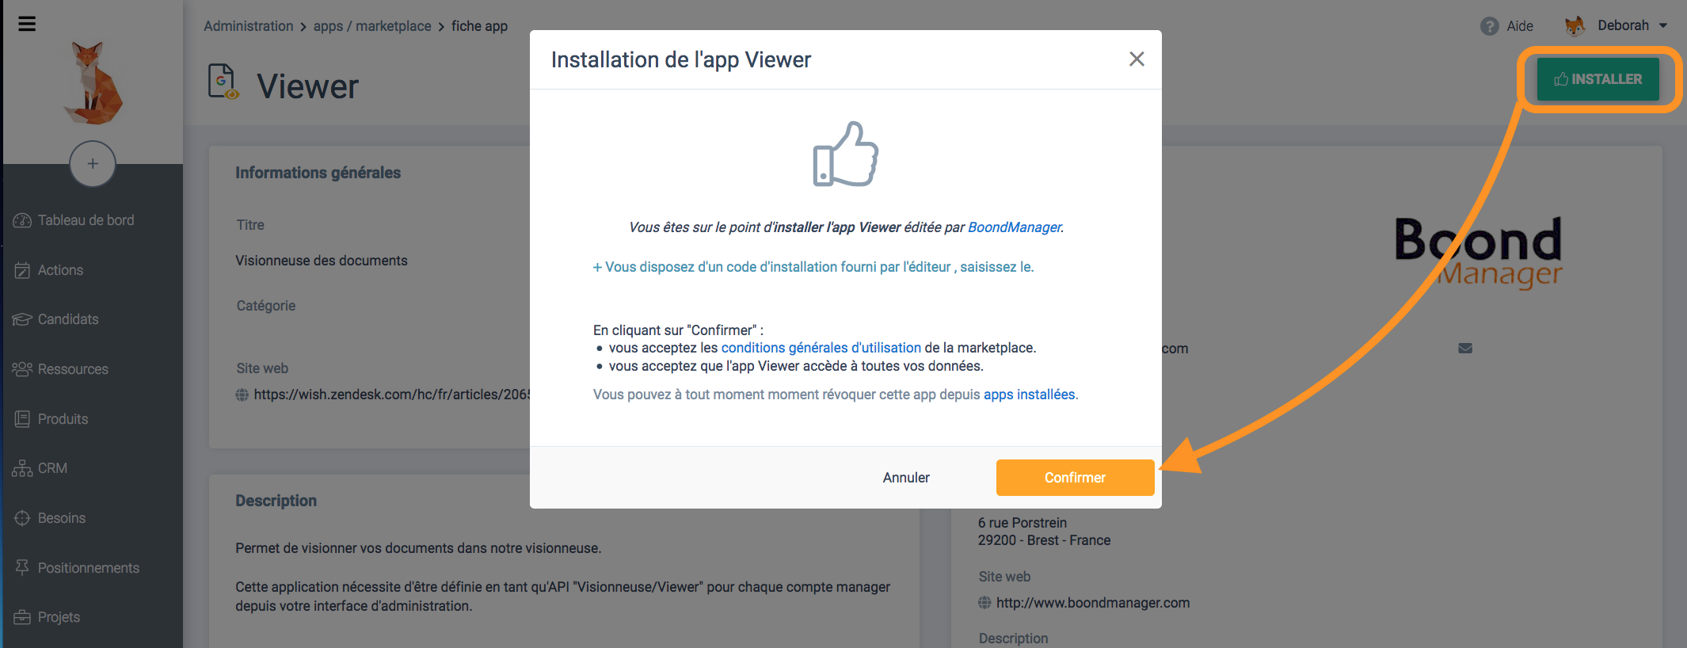Click the zendesk site web URL
The image size is (1687, 648).
point(392,395)
